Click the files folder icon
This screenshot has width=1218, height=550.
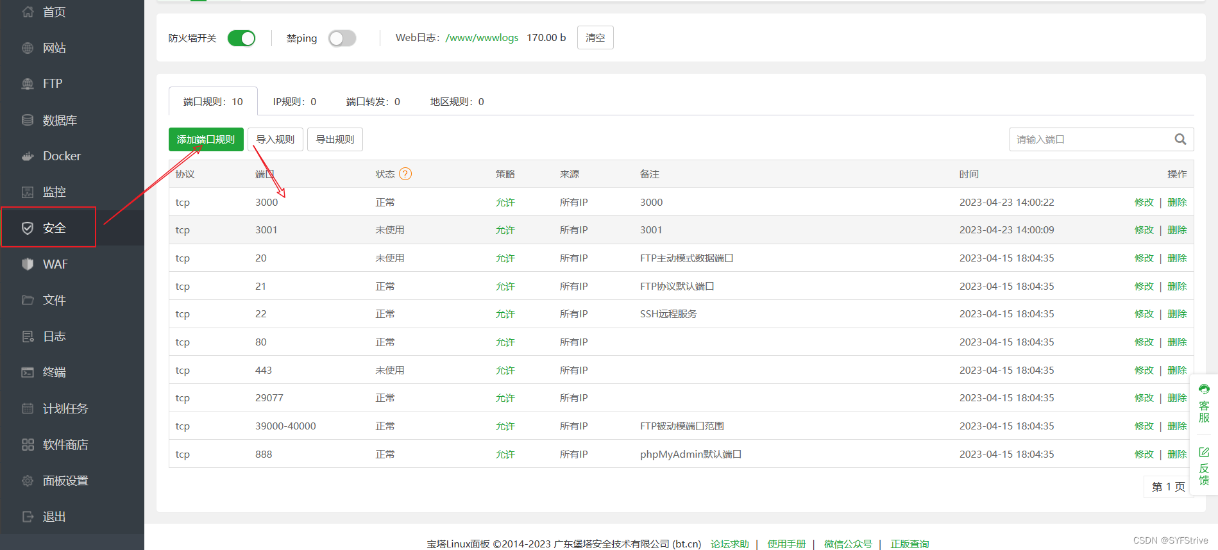pyautogui.click(x=28, y=300)
